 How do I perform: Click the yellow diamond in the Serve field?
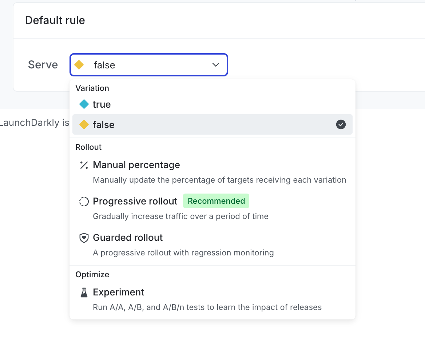tap(79, 65)
